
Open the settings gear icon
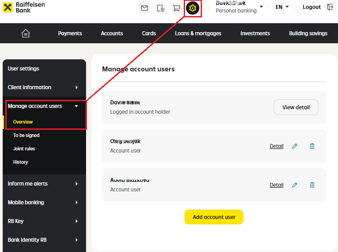[x=193, y=8]
